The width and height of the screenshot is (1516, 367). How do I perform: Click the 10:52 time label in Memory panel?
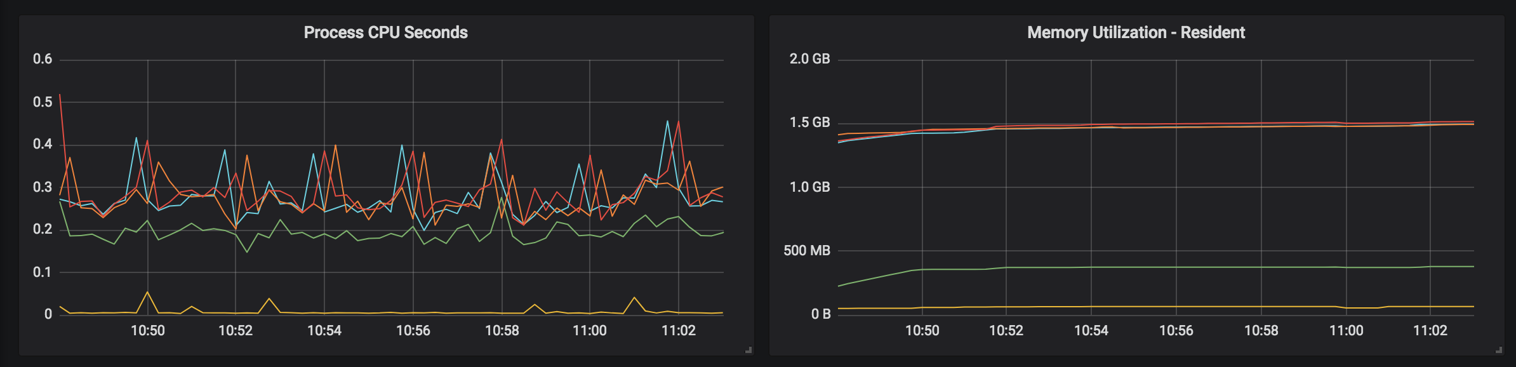pos(1006,331)
